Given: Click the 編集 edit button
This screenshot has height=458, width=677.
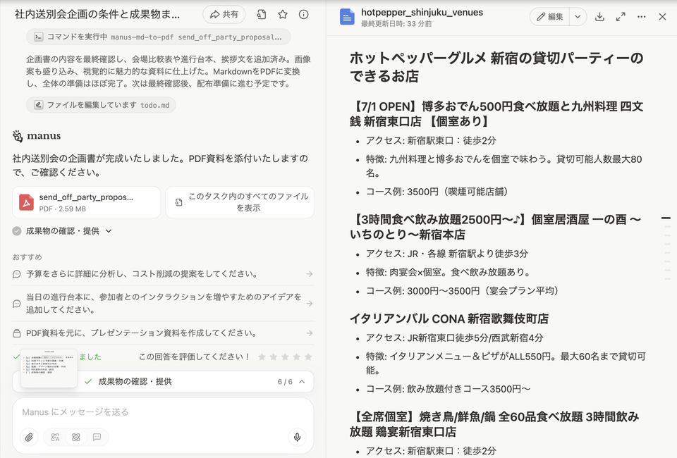Looking at the screenshot, I should (x=549, y=17).
